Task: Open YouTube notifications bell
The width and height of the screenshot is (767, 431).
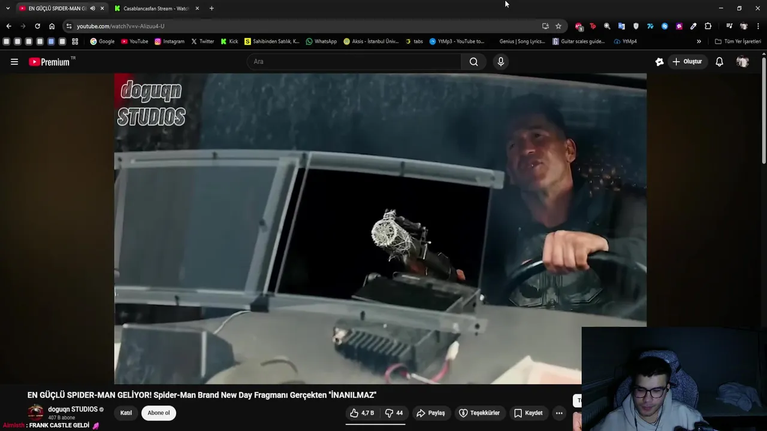Action: pos(719,62)
